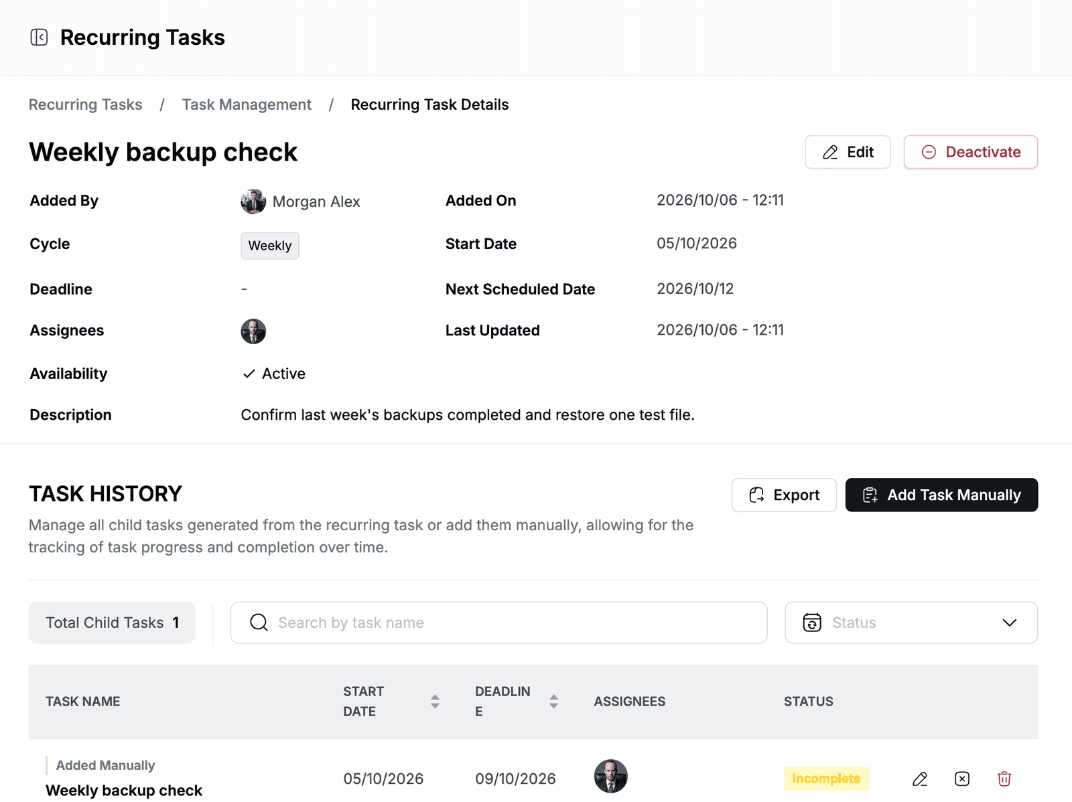This screenshot has width=1072, height=802.
Task: Deactivate the recurring task
Action: (971, 152)
